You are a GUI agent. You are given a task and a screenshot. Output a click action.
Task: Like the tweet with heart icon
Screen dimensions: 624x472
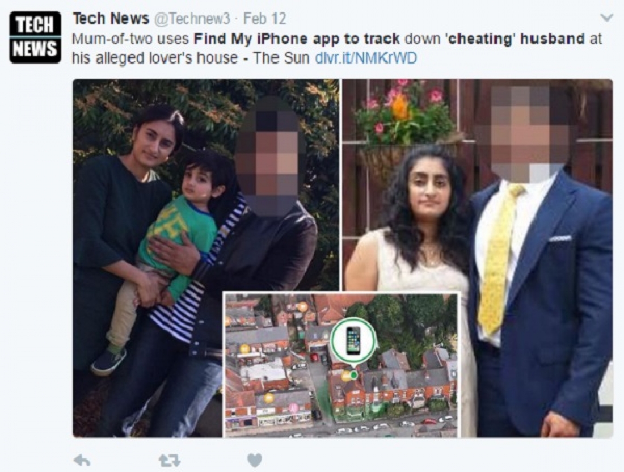pos(255,461)
